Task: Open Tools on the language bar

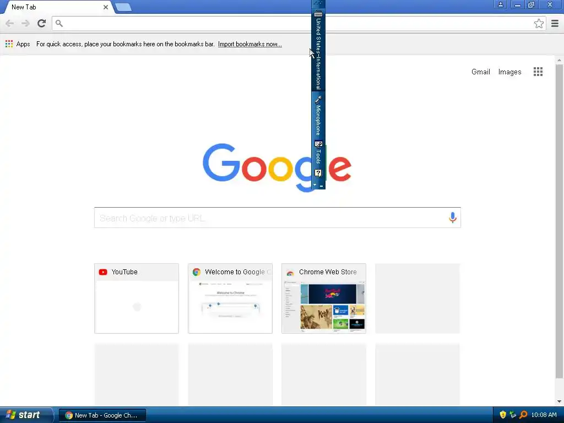Action: [x=318, y=153]
